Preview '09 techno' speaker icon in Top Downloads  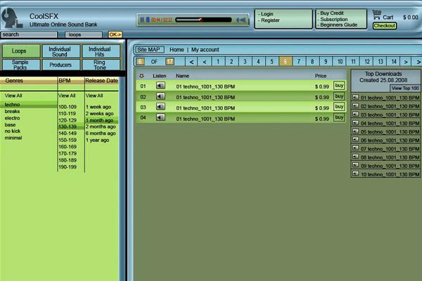click(355, 165)
